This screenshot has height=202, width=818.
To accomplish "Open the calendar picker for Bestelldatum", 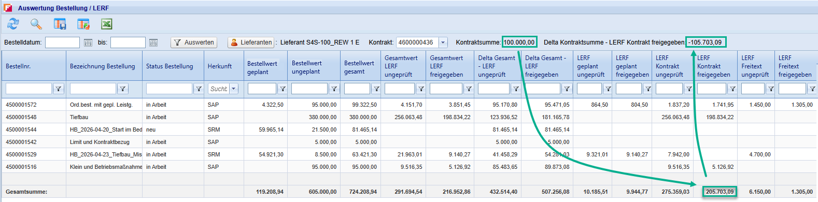I will pyautogui.click(x=88, y=42).
